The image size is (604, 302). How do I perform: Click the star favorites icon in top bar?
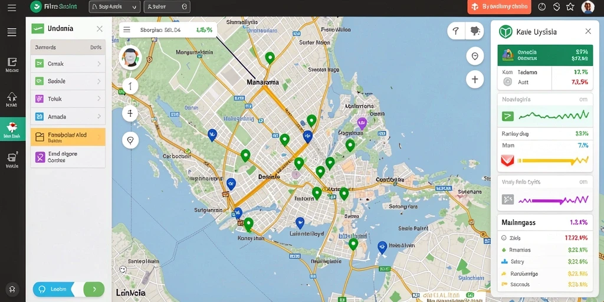point(570,7)
